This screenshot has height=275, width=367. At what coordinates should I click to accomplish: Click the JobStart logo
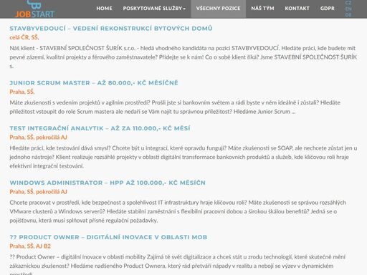click(x=35, y=9)
